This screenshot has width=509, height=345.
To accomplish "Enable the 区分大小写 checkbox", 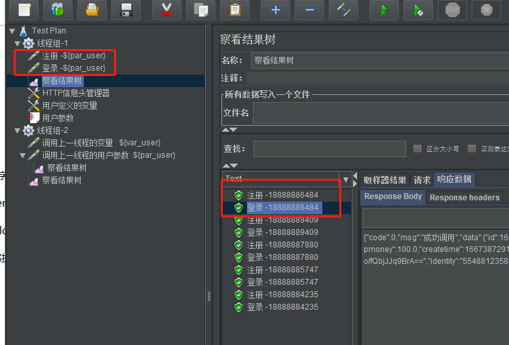I will [417, 149].
